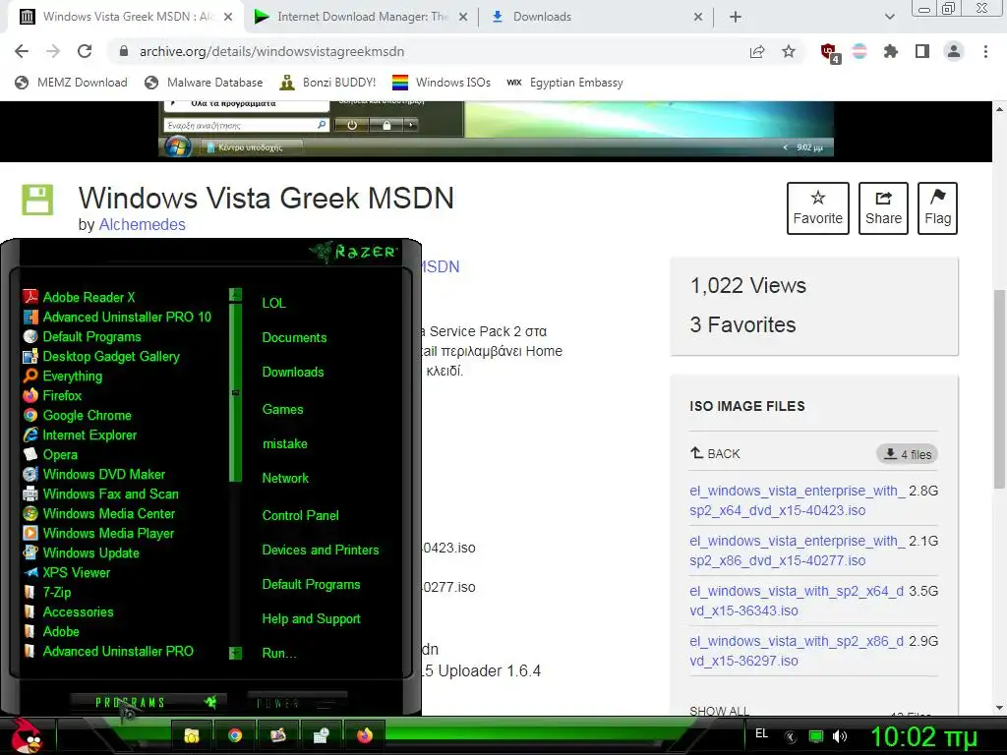Open Opera browser from the start menu

[x=50, y=454]
